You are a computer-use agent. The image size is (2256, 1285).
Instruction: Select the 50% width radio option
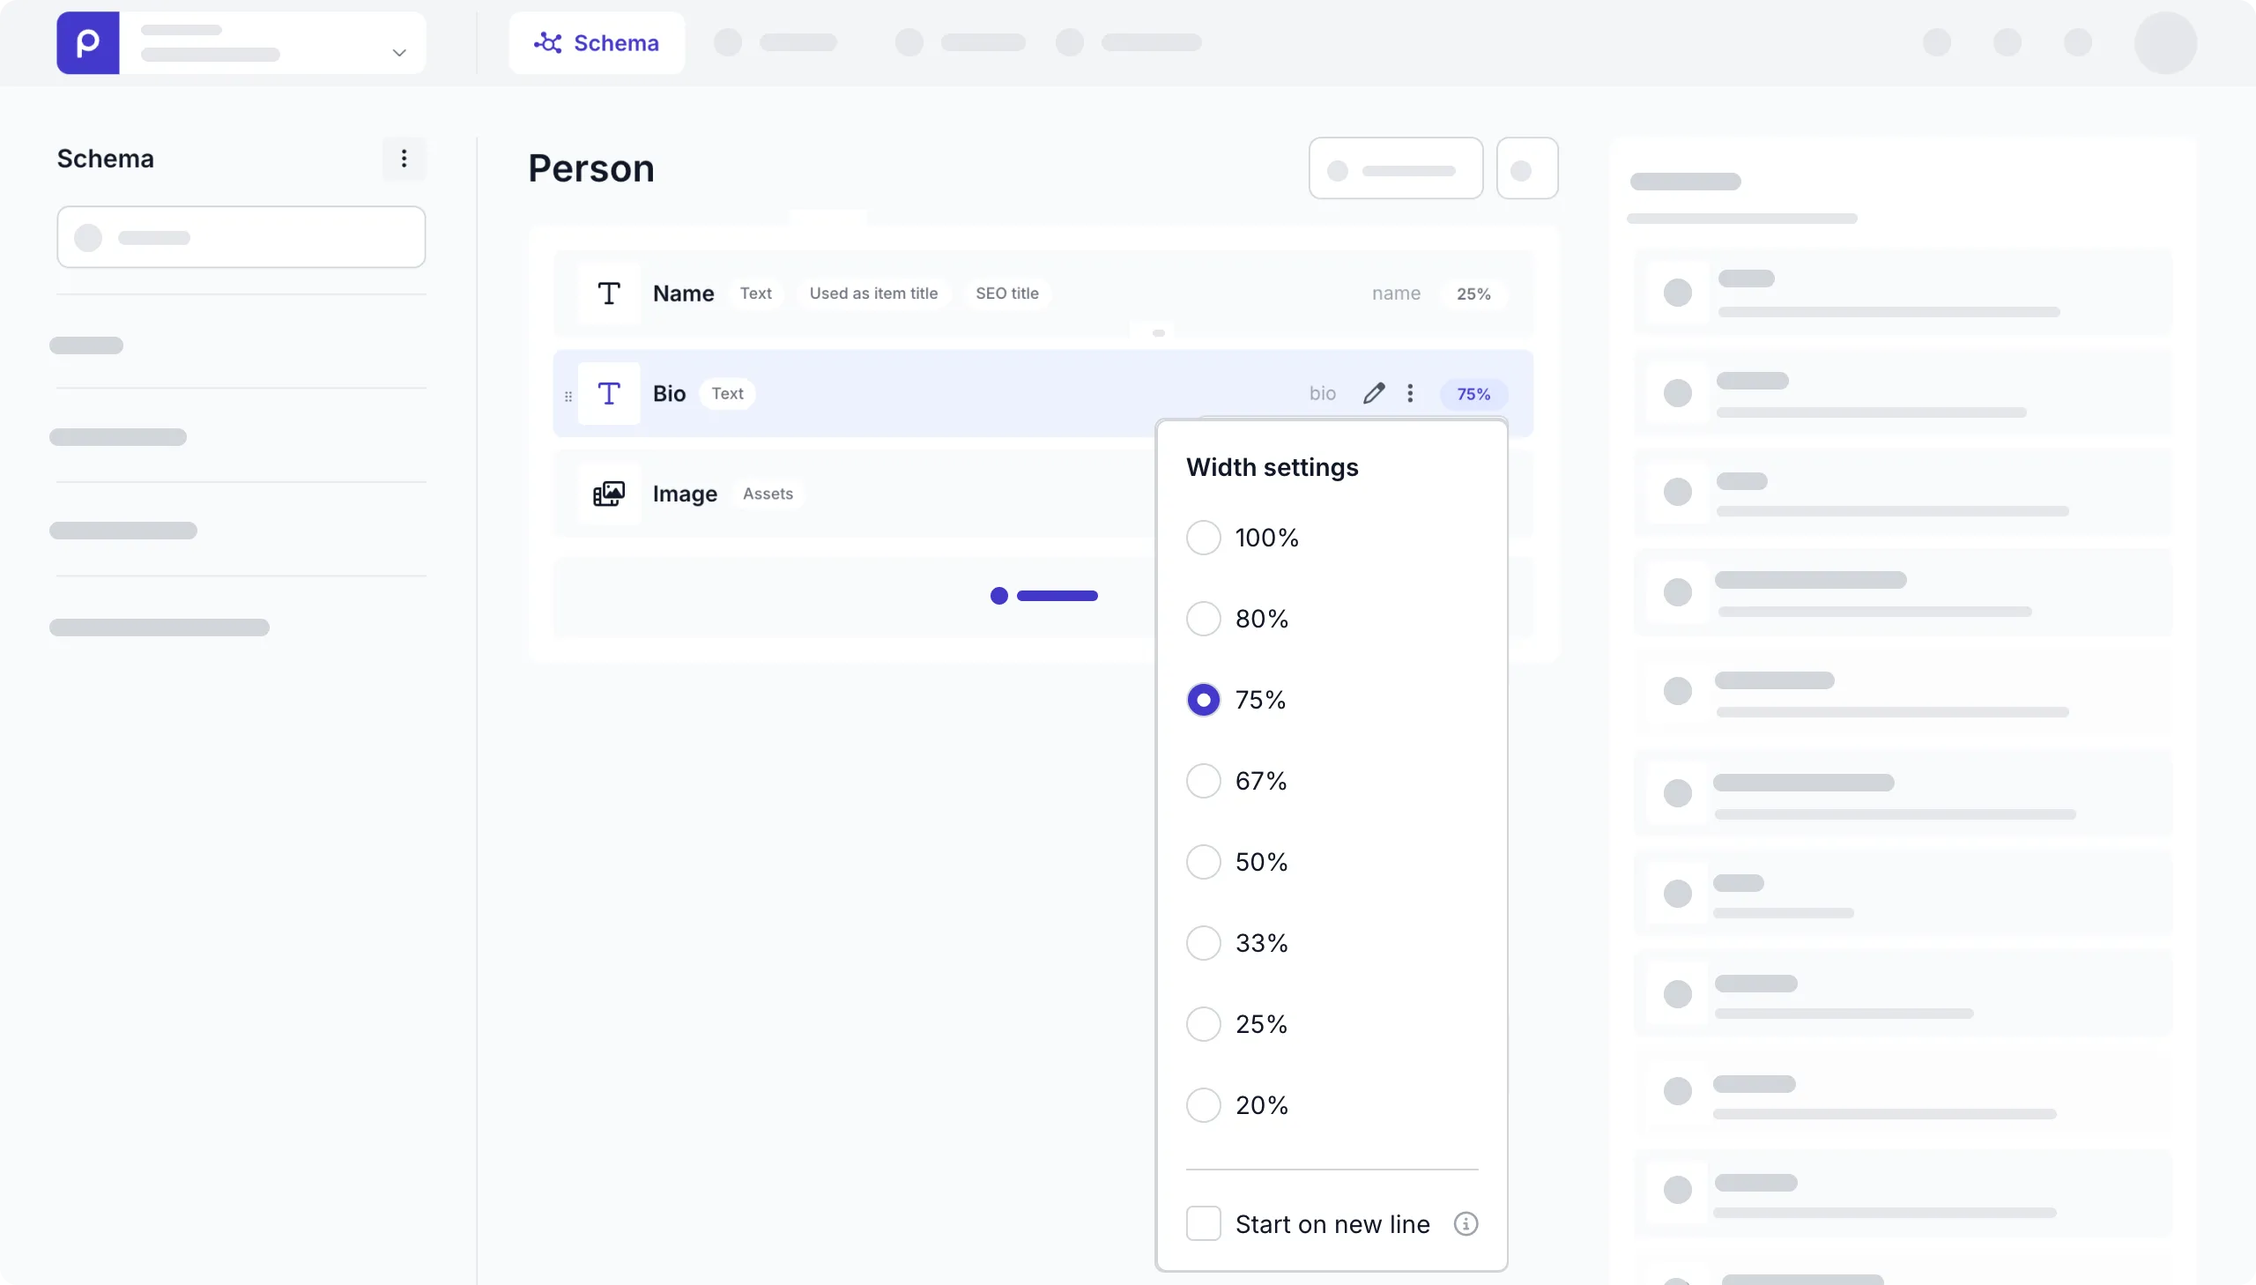pyautogui.click(x=1203, y=862)
